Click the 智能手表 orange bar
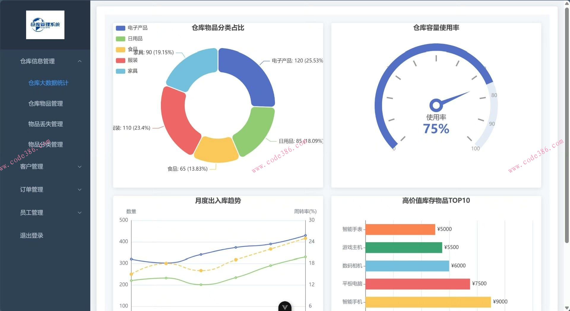570x311 pixels. [x=400, y=229]
